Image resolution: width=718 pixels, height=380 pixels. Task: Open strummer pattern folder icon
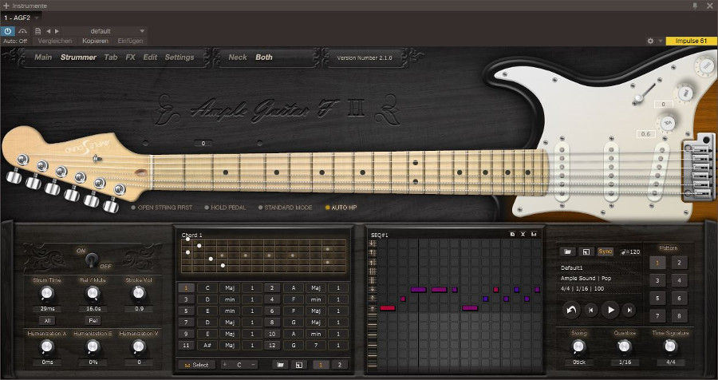tap(567, 251)
